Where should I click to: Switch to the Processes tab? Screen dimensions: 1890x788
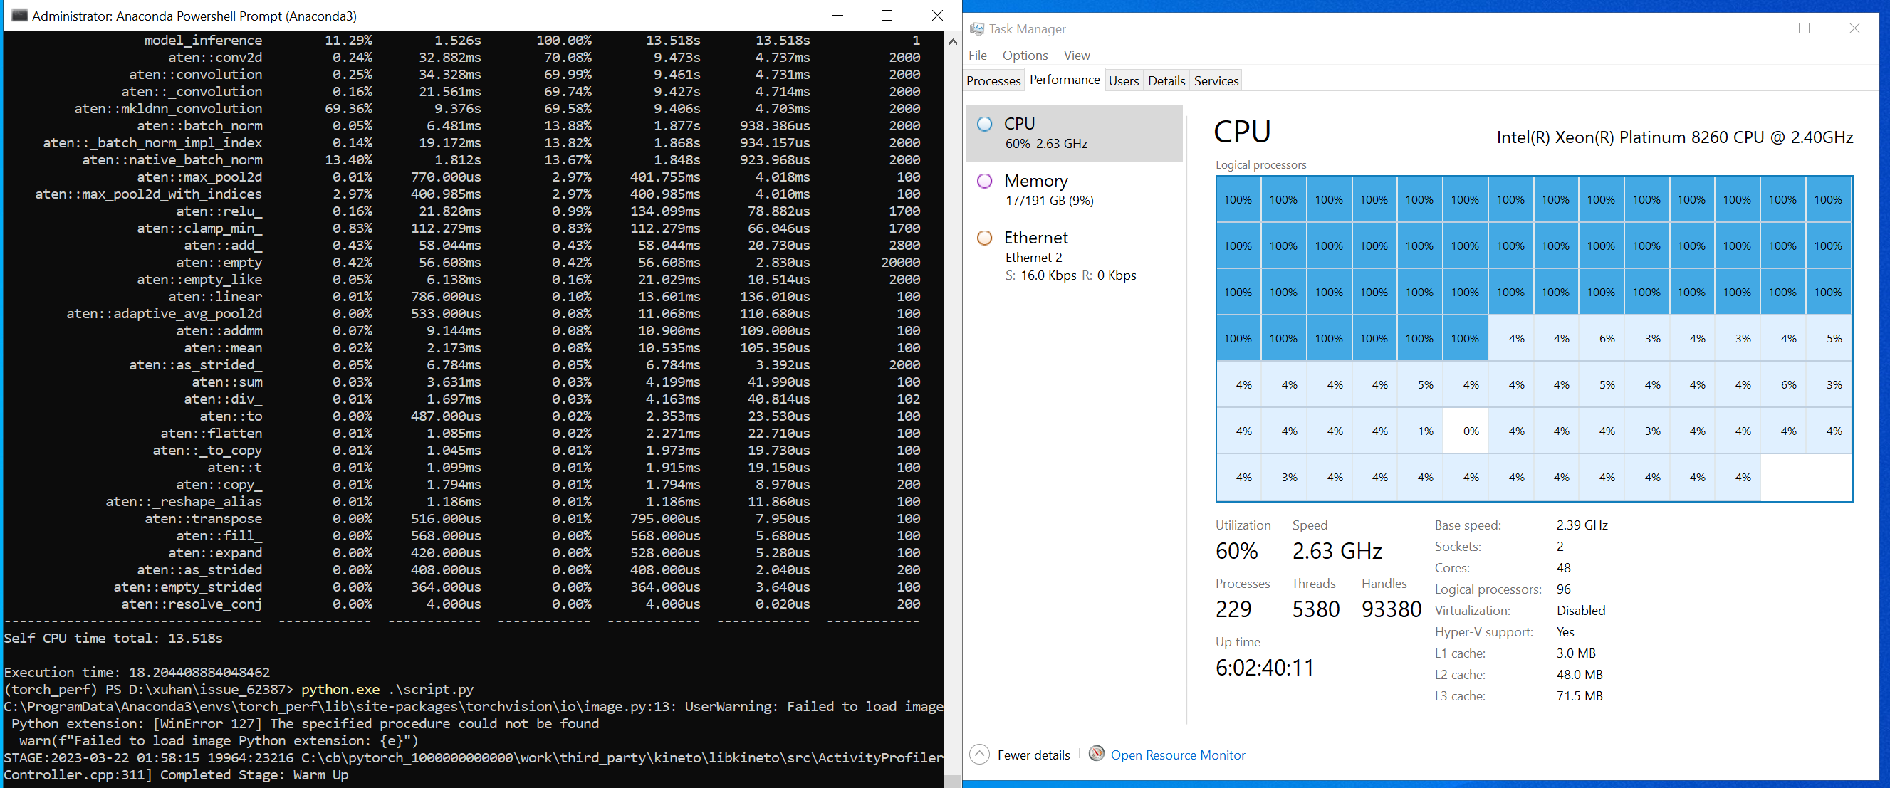(993, 80)
